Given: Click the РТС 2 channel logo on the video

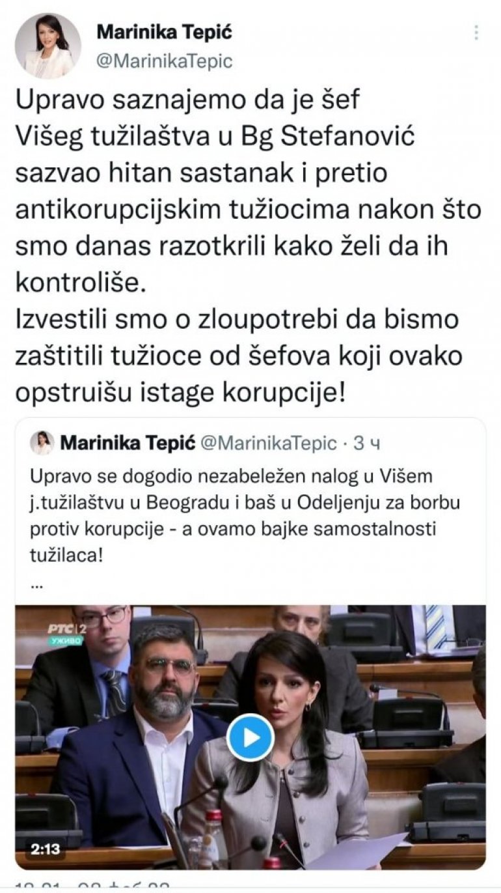Looking at the screenshot, I should 66,629.
